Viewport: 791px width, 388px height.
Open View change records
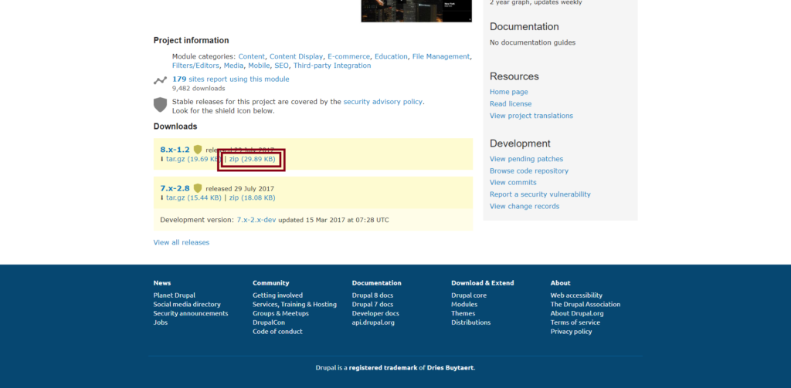click(x=525, y=207)
